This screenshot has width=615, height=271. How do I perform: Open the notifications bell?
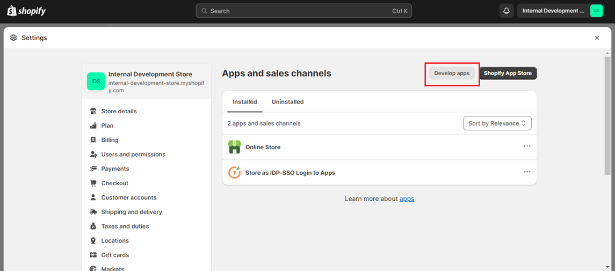coord(507,11)
